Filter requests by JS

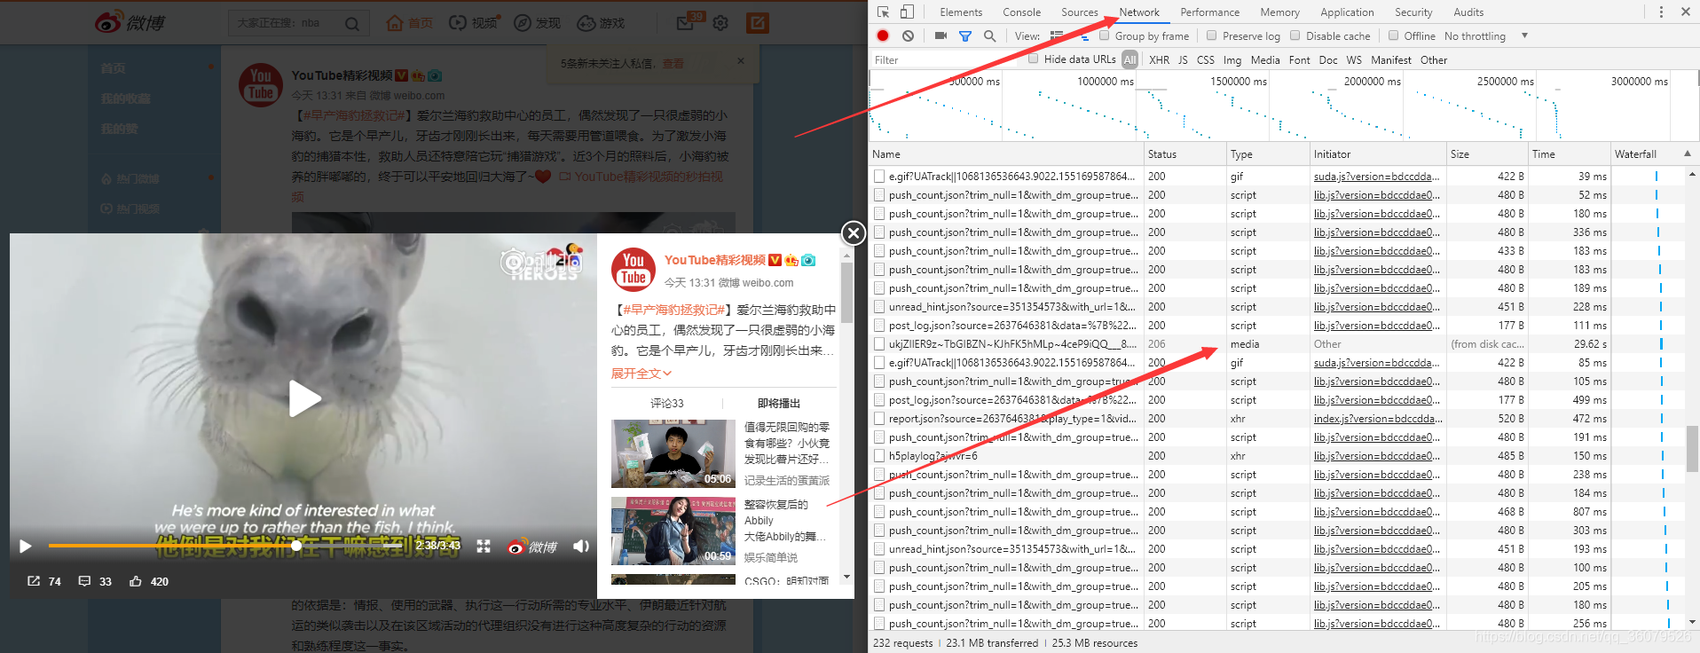(x=1183, y=59)
